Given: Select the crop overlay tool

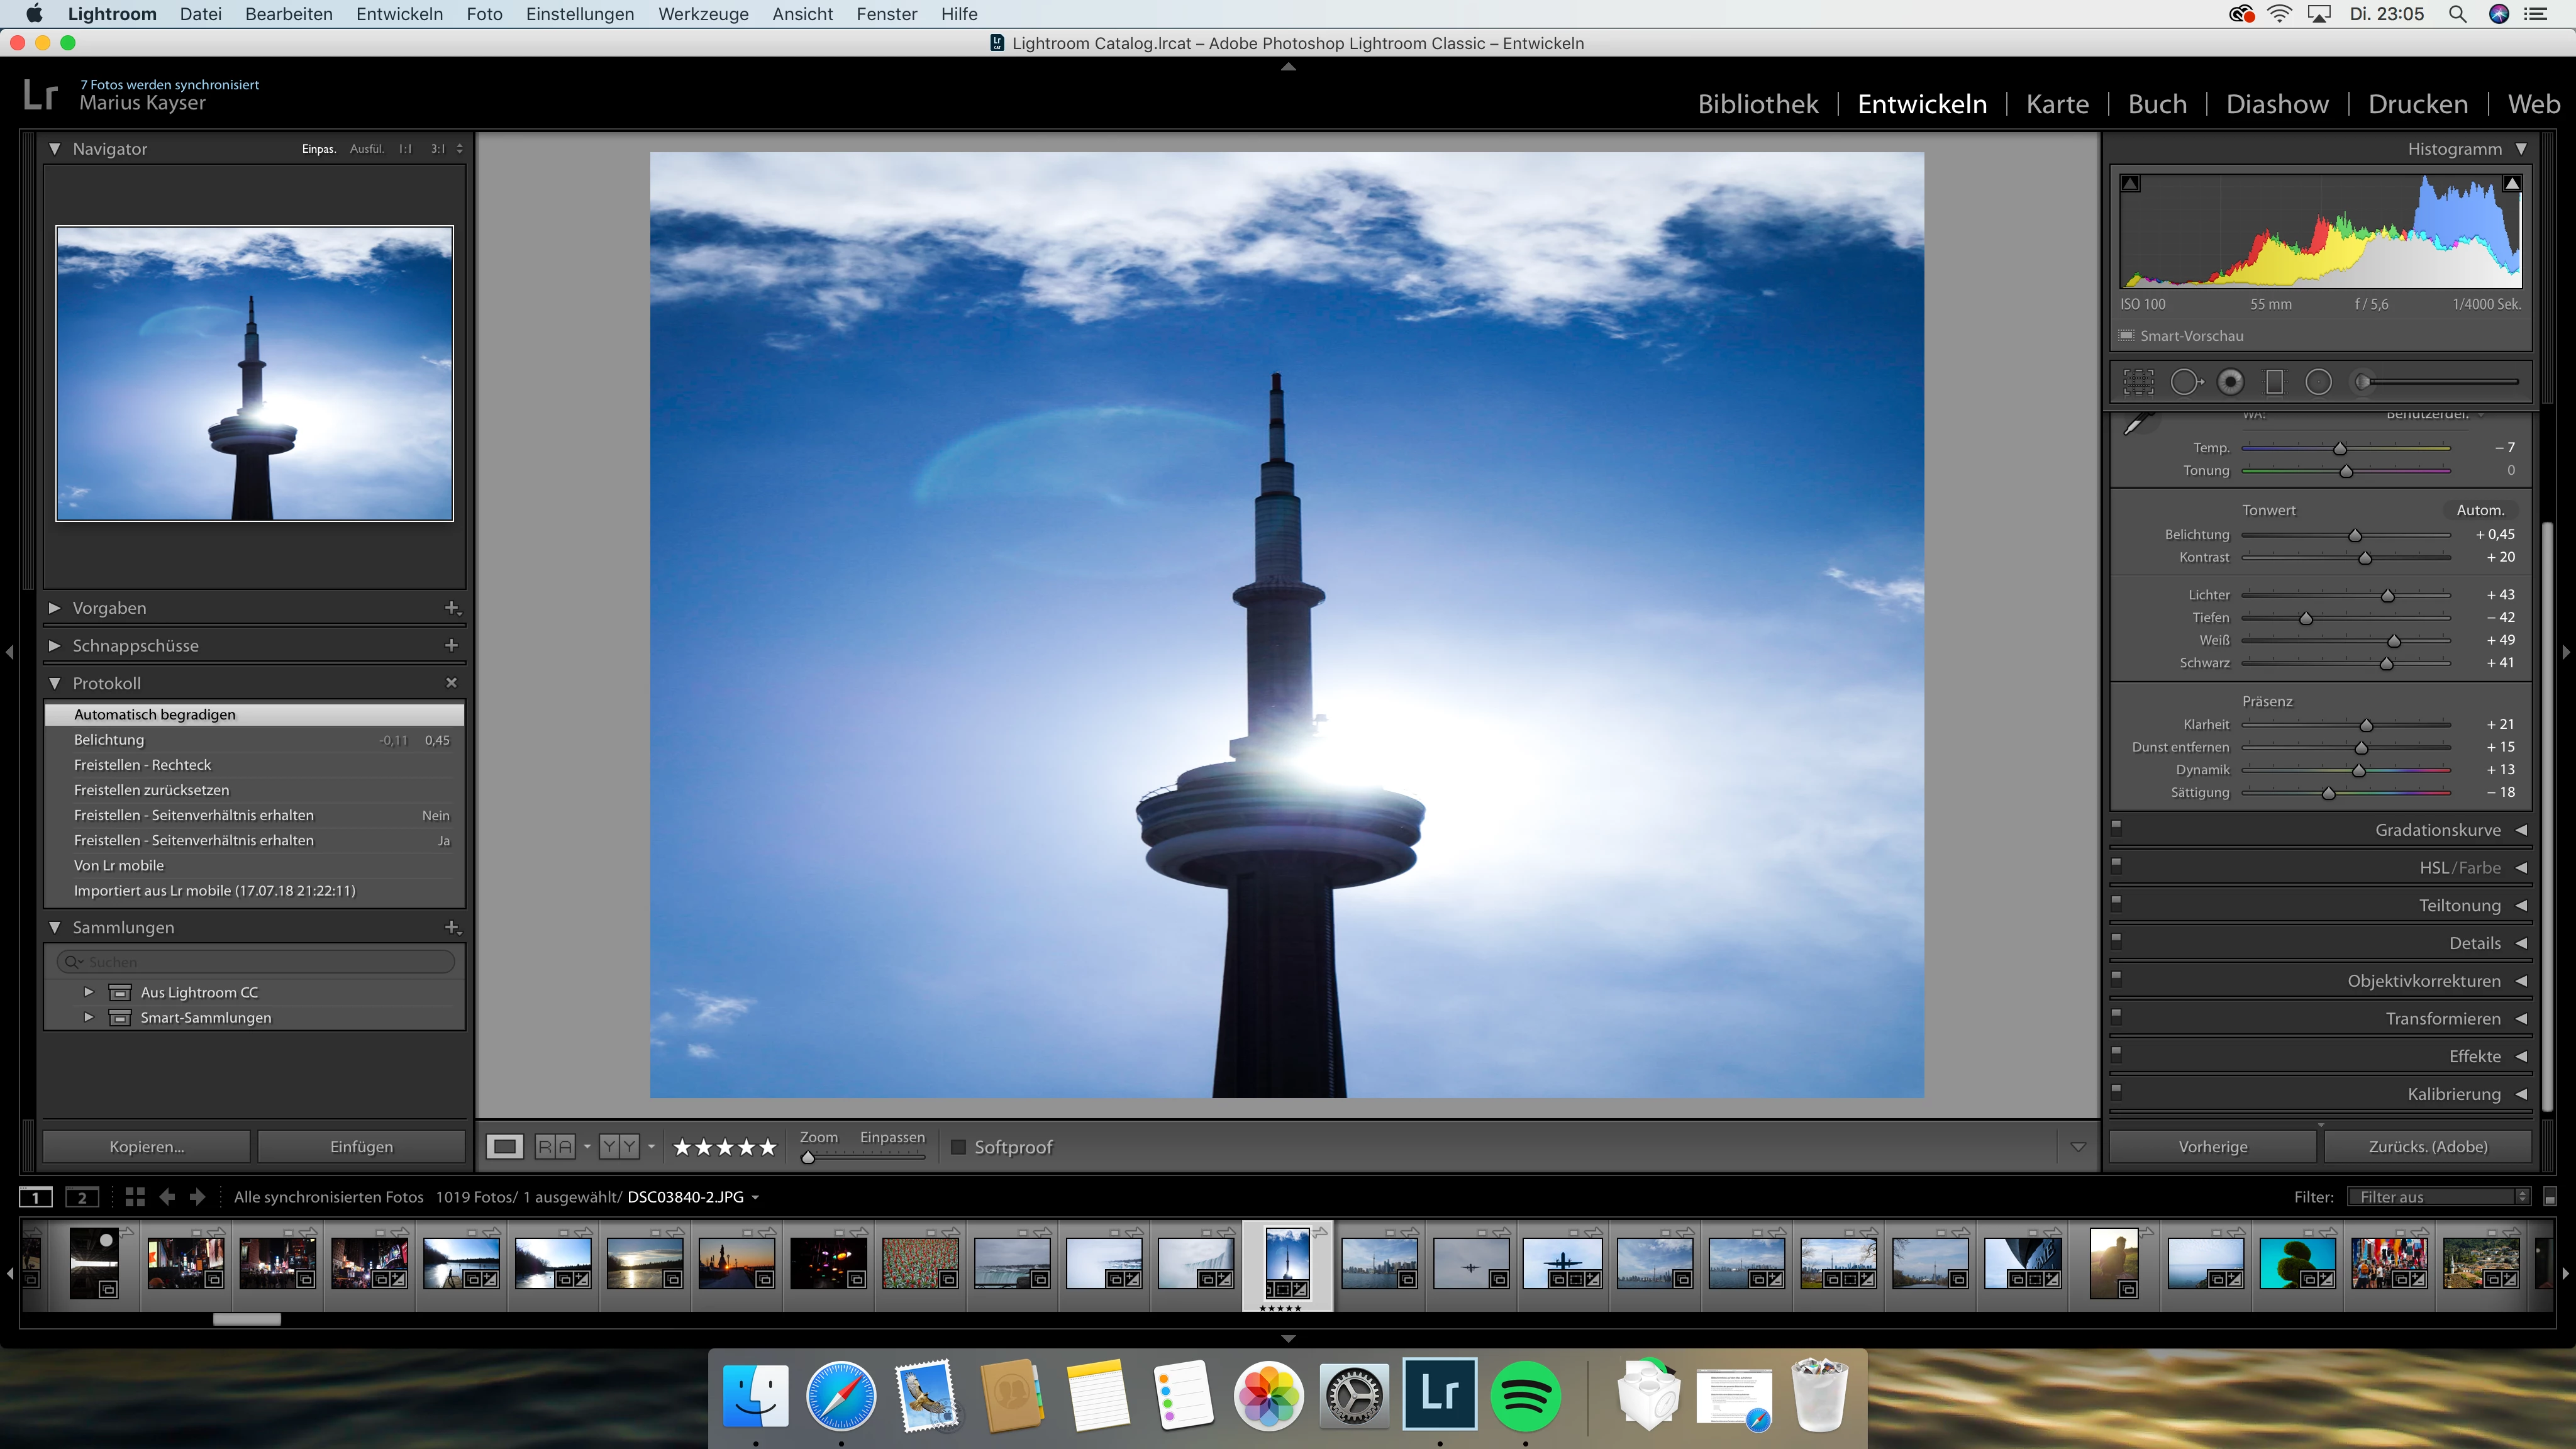Looking at the screenshot, I should tap(2139, 382).
